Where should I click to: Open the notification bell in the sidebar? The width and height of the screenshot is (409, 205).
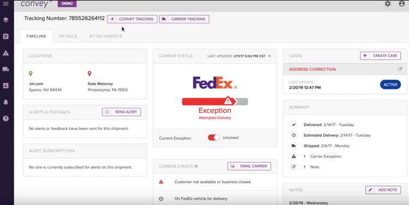6,102
